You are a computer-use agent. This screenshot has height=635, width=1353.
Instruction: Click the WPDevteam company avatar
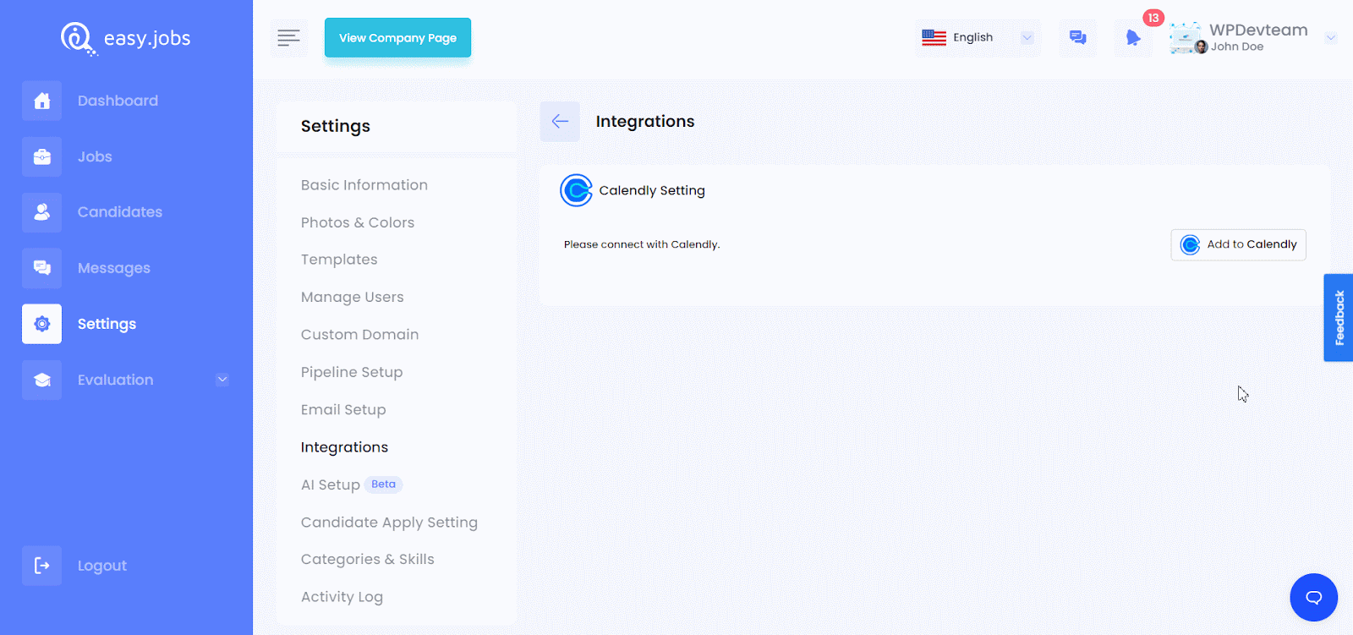(1186, 38)
